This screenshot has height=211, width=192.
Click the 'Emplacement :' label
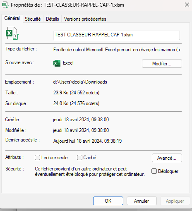[x=19, y=82]
